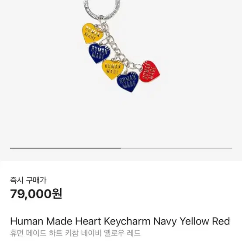Screen dimensions: 242x242
Task: Open Human Made Heart Keycharm title
Action: (x=120, y=221)
